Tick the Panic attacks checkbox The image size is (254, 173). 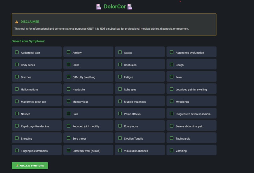click(120, 113)
